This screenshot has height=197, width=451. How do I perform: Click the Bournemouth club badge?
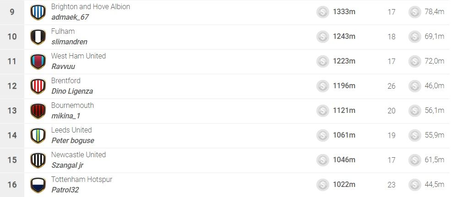pos(38,111)
